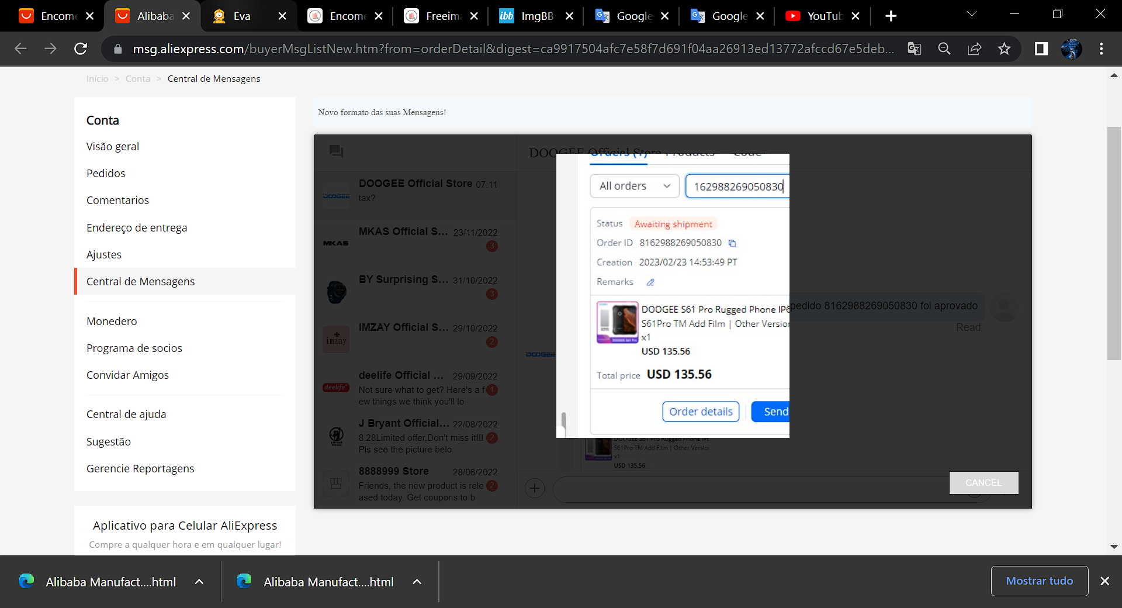Click the MKAS store logo avatar
Viewport: 1122px width, 608px height.
coord(336,243)
